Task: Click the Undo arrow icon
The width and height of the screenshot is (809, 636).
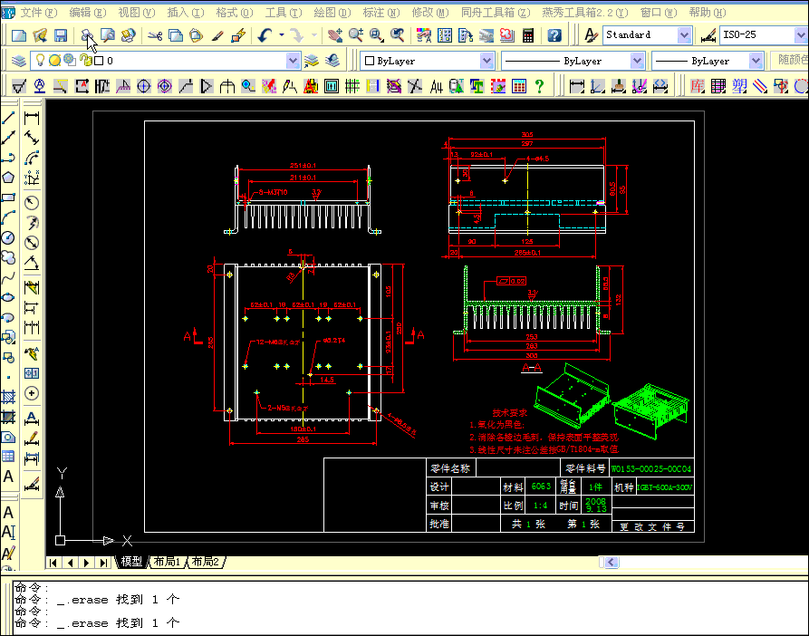Action: [265, 35]
